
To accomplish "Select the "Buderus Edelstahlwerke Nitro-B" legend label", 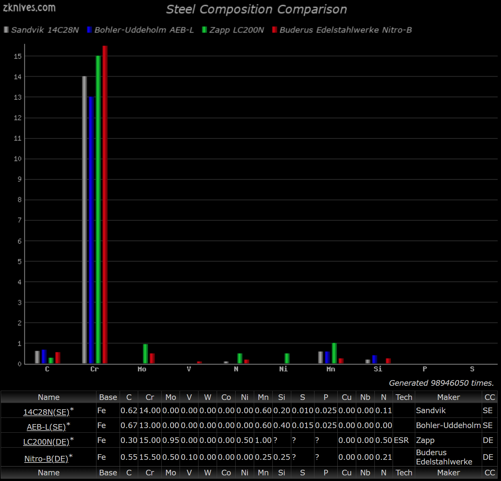I will (346, 30).
